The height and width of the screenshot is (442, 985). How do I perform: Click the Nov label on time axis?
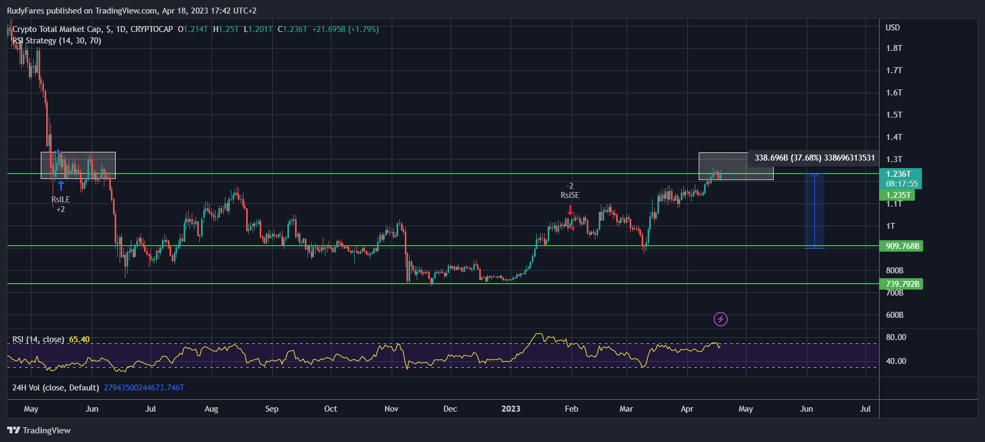pos(391,409)
